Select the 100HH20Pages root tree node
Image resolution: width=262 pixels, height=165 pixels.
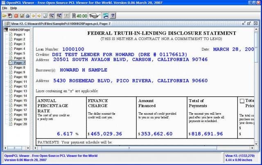click(20, 30)
